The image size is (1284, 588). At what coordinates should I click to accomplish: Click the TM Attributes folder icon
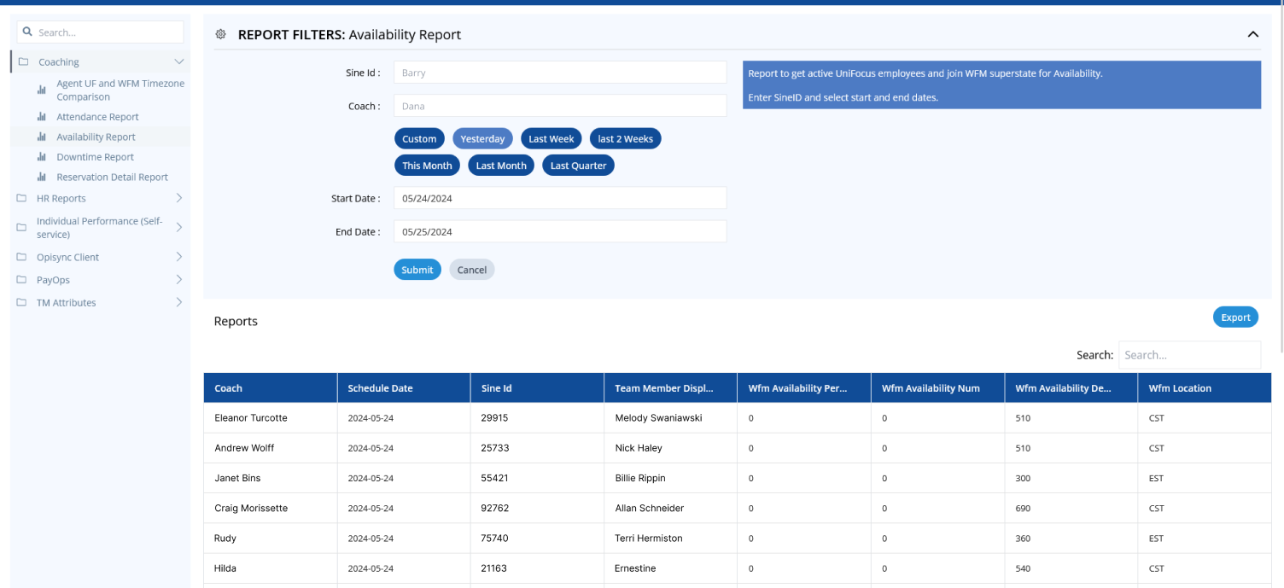21,303
